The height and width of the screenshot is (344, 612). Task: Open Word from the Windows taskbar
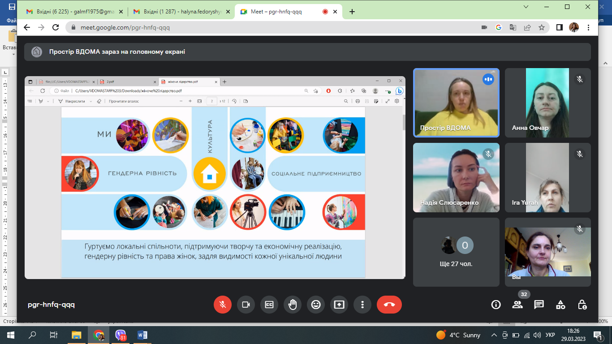[x=142, y=335]
